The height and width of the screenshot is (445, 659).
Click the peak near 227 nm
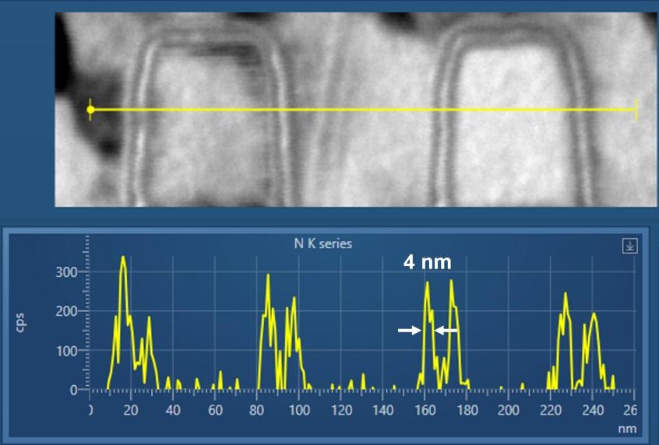click(566, 295)
